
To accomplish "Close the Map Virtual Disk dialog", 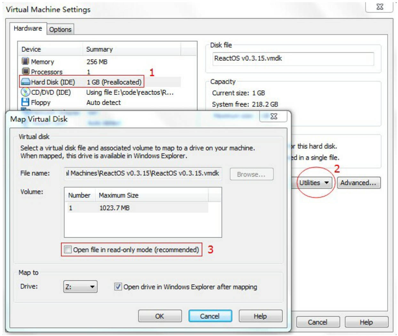I will point(274,116).
